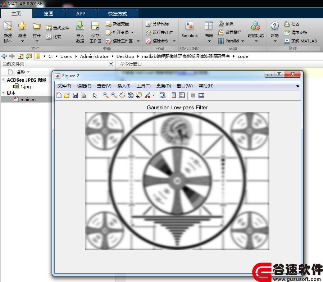
Task: Switch to Shortcuts (快捷方式) tab
Action: [118, 14]
